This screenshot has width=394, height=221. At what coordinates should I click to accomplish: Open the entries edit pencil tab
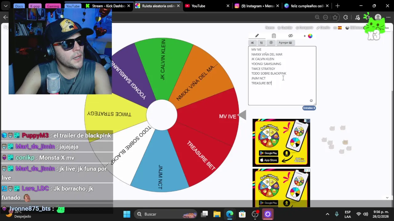pos(257,36)
